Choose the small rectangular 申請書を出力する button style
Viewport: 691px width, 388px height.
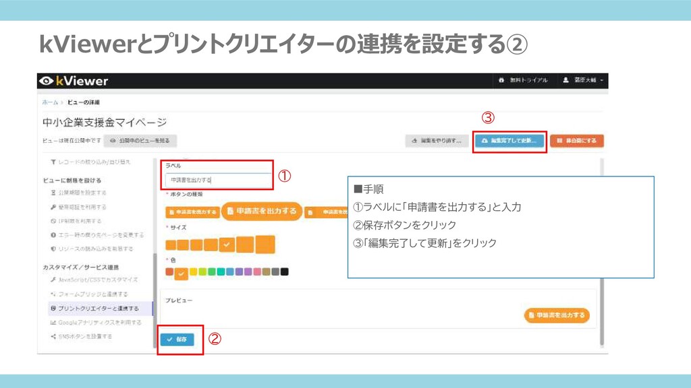[x=192, y=212]
